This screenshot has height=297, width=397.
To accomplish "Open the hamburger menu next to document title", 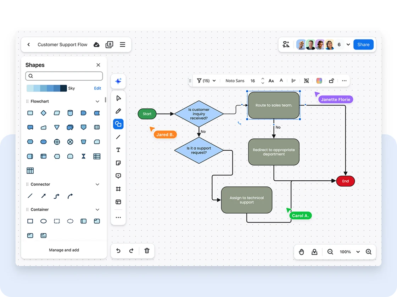I will (122, 45).
